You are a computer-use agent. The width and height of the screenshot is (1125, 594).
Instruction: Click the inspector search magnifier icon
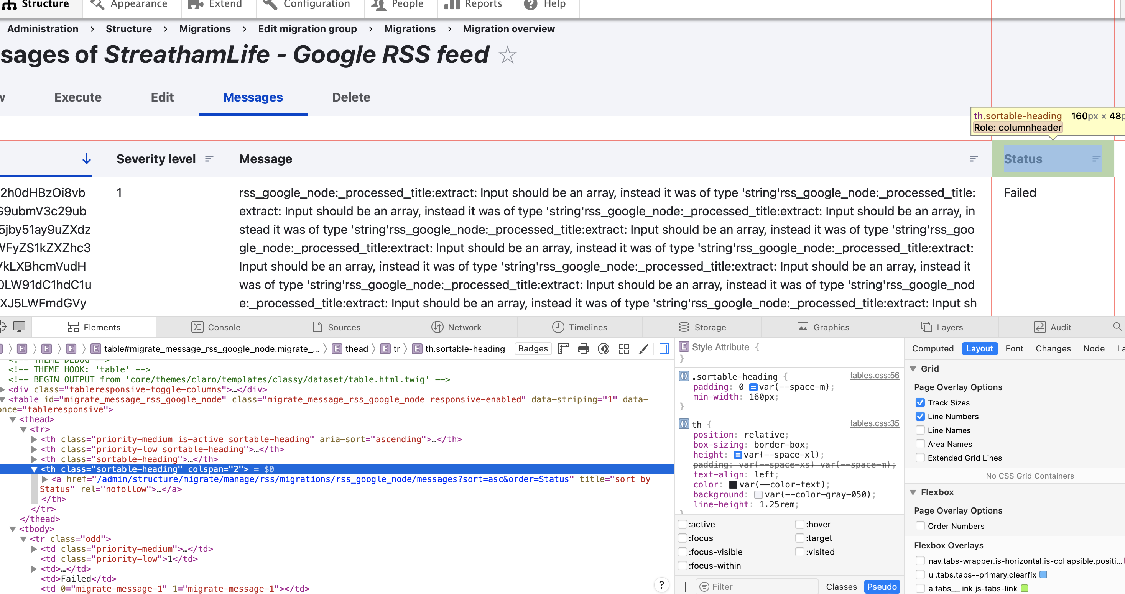click(x=1117, y=327)
